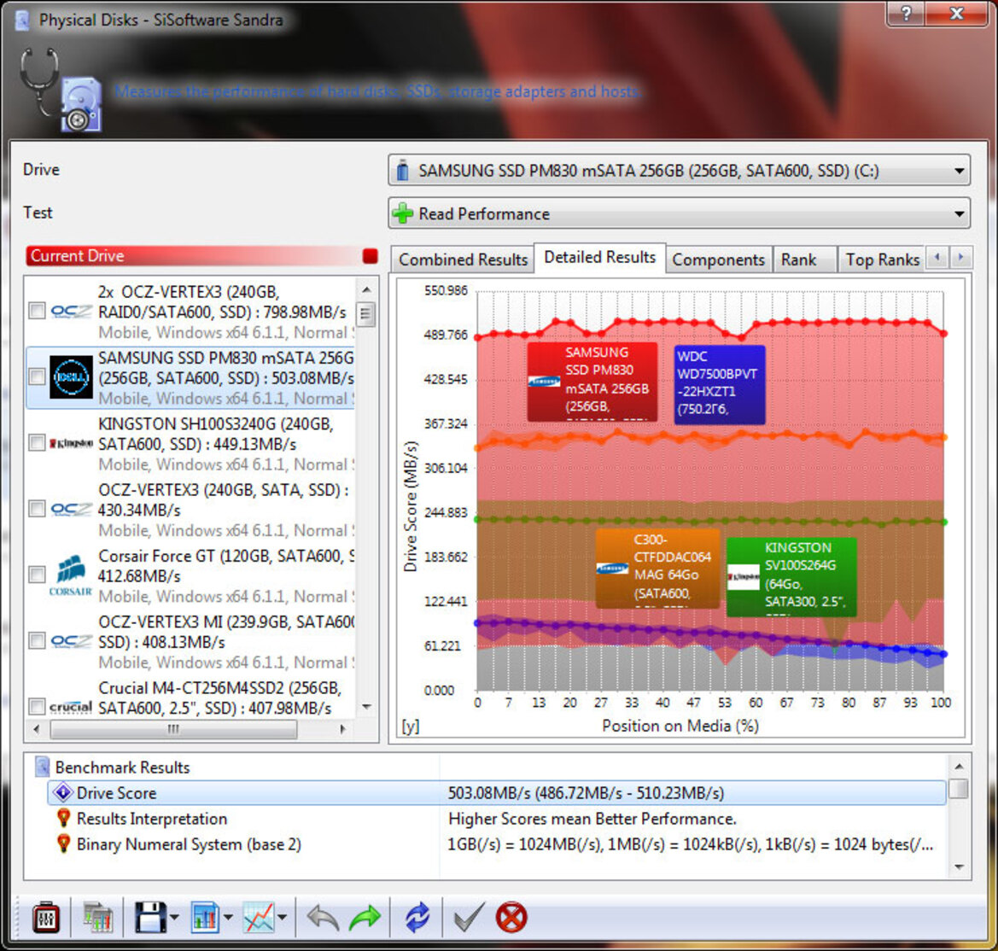The image size is (998, 951).
Task: Click drive list scroll up arrow
Action: click(366, 290)
